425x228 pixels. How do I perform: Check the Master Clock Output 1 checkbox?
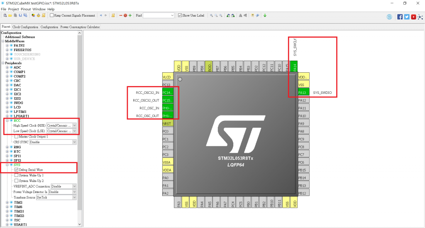click(x=17, y=137)
